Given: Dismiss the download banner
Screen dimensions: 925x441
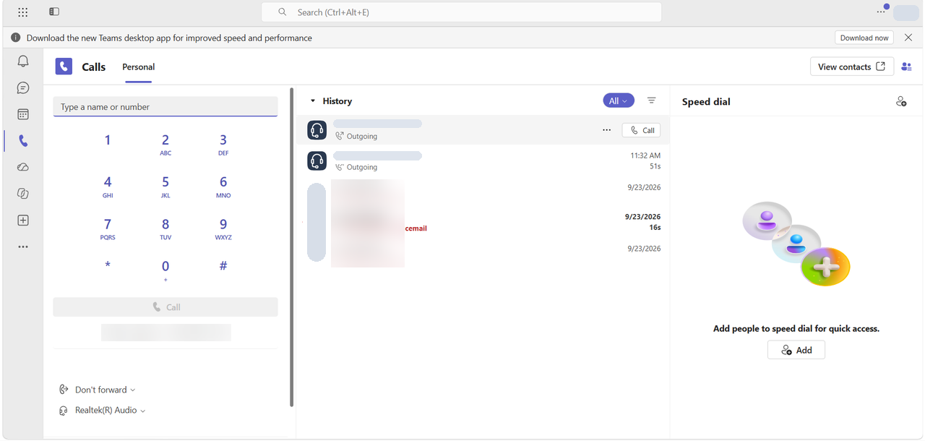Looking at the screenshot, I should click(908, 38).
